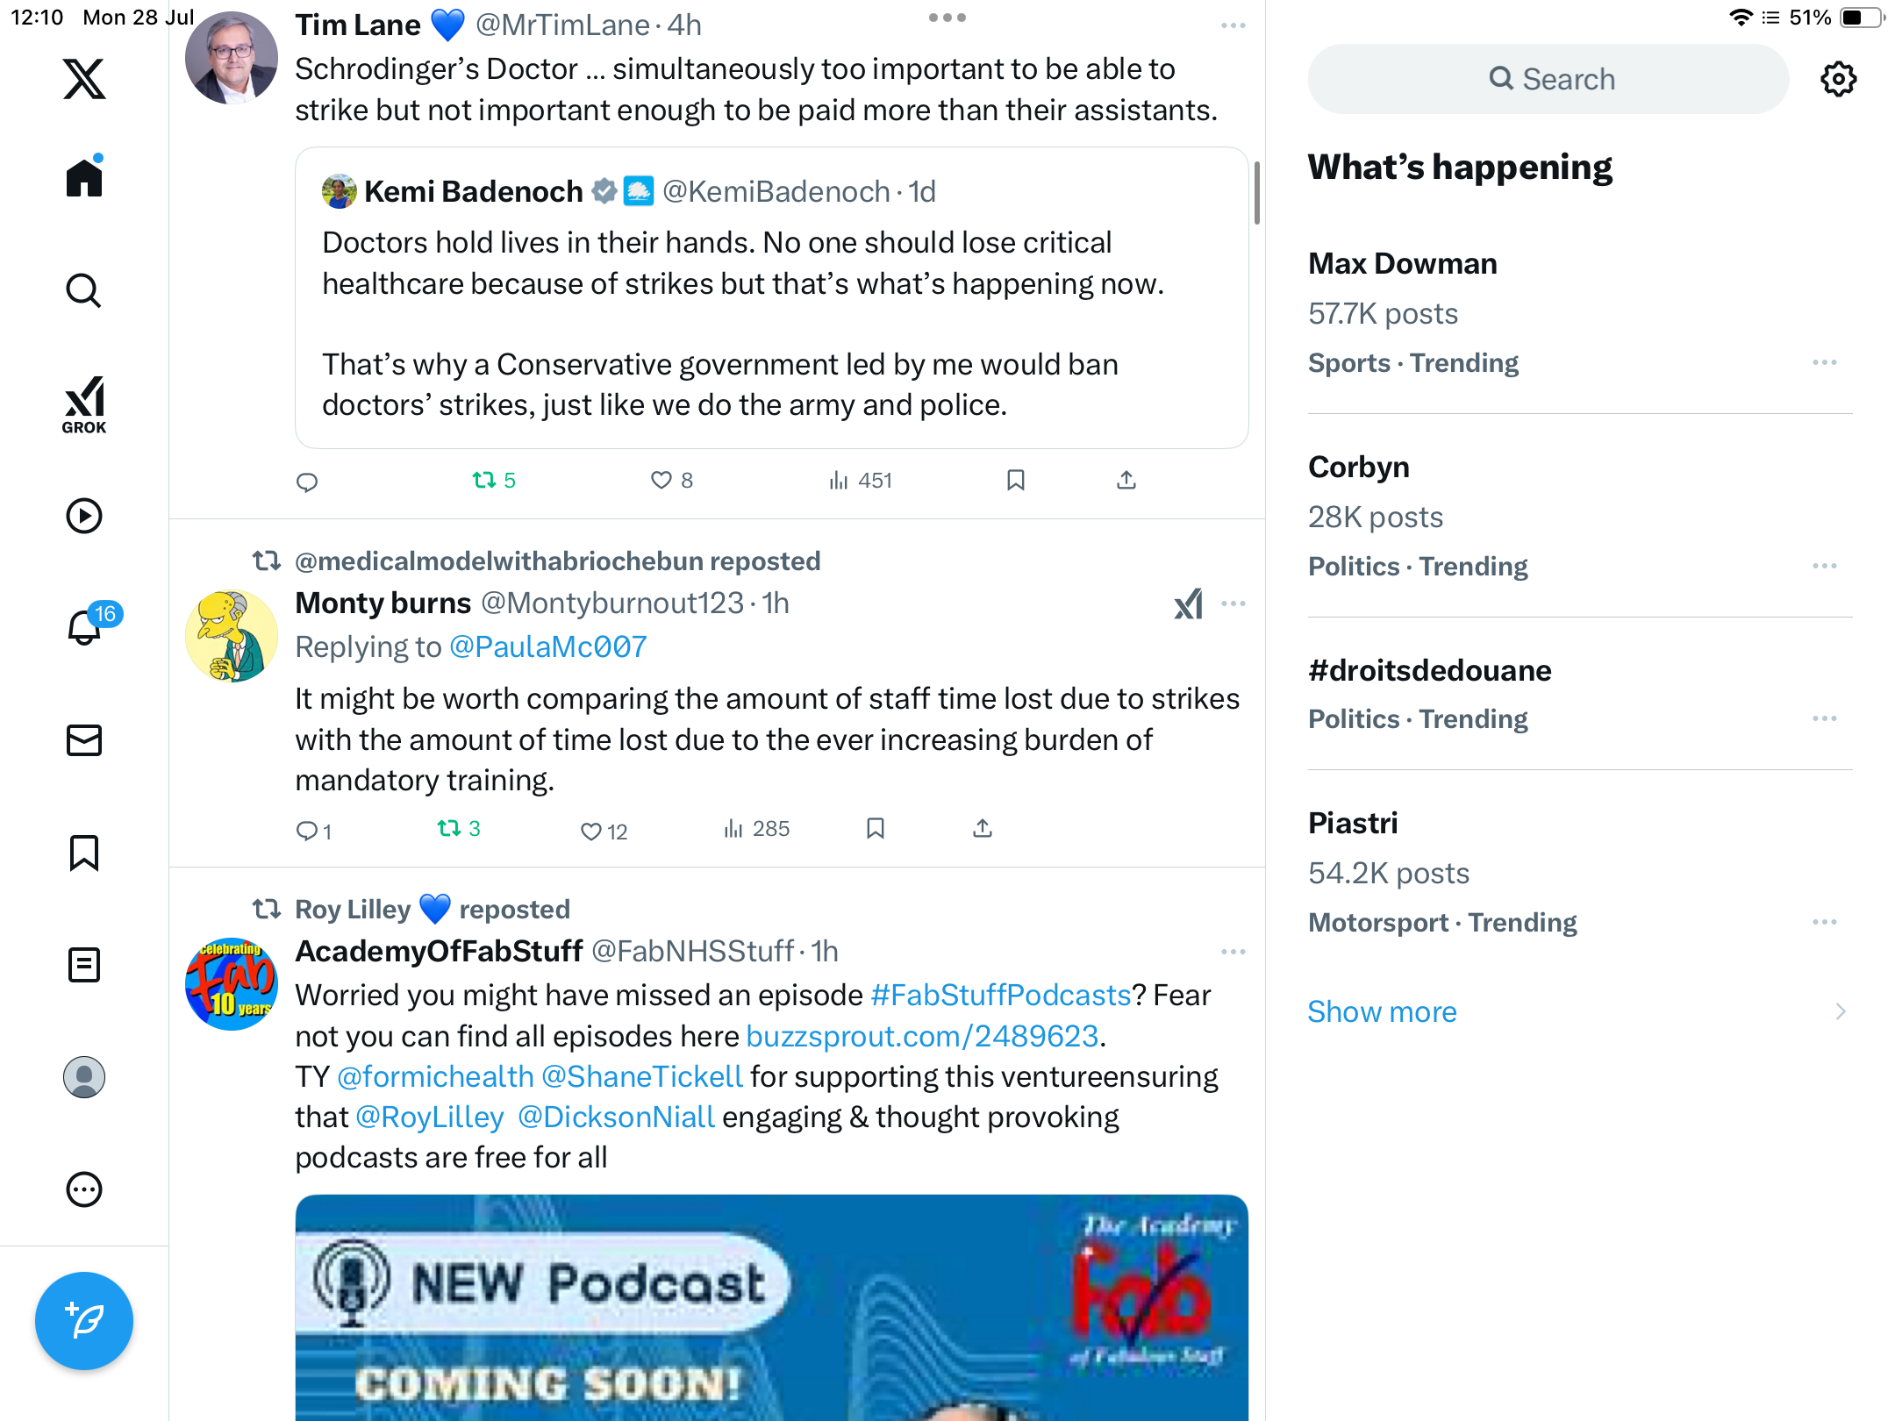The width and height of the screenshot is (1895, 1421).
Task: Open the notifications bell
Action: (86, 626)
